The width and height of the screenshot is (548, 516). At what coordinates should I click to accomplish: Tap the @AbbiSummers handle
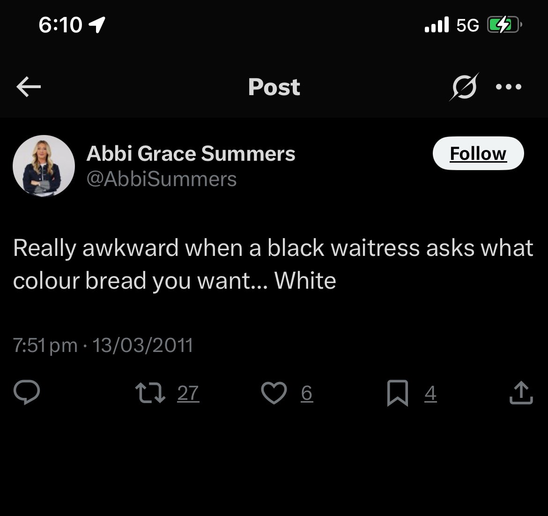point(162,179)
